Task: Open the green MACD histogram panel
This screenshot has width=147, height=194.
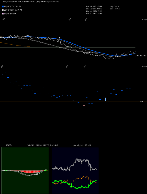Action: [25, 170]
